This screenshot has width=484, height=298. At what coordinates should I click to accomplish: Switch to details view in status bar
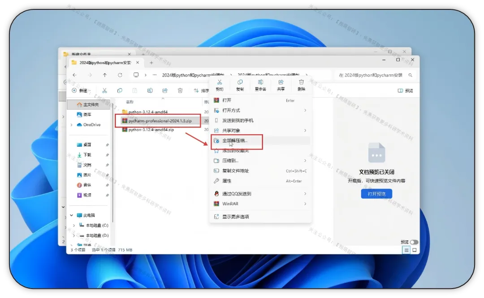coord(406,250)
